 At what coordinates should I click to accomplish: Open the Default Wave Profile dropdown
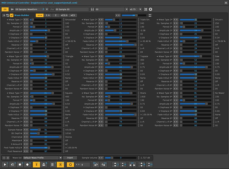[x=60, y=158]
